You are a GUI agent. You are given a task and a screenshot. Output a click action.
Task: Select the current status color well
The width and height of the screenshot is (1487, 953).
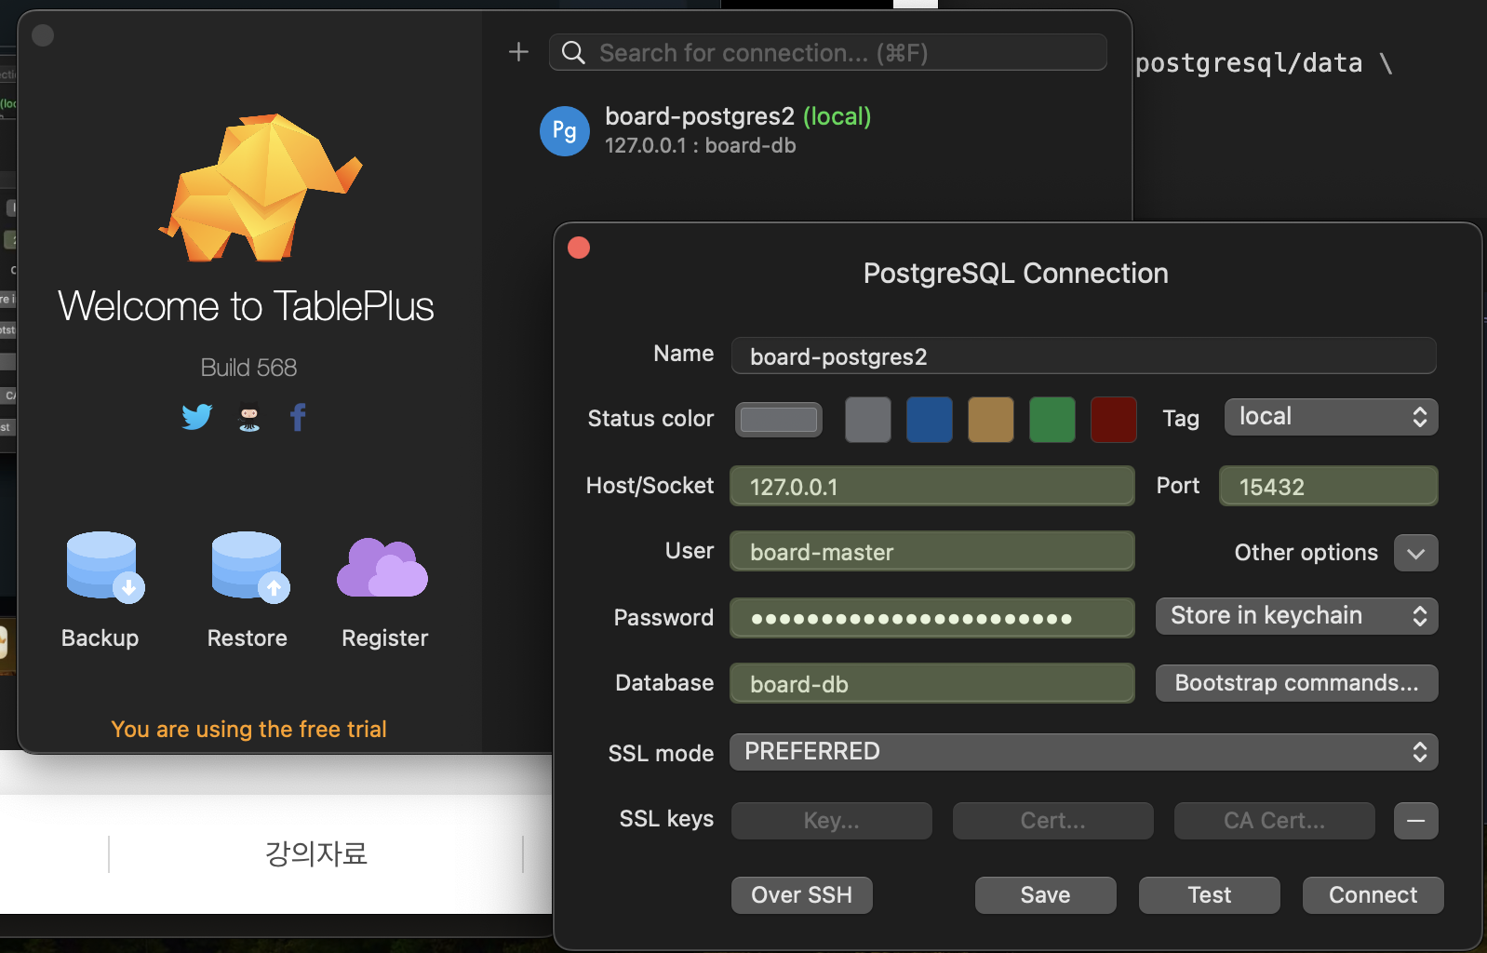779,420
